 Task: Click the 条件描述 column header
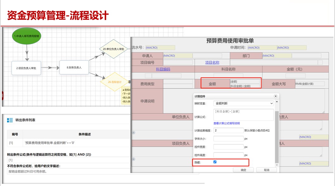pyautogui.click(x=85, y=134)
